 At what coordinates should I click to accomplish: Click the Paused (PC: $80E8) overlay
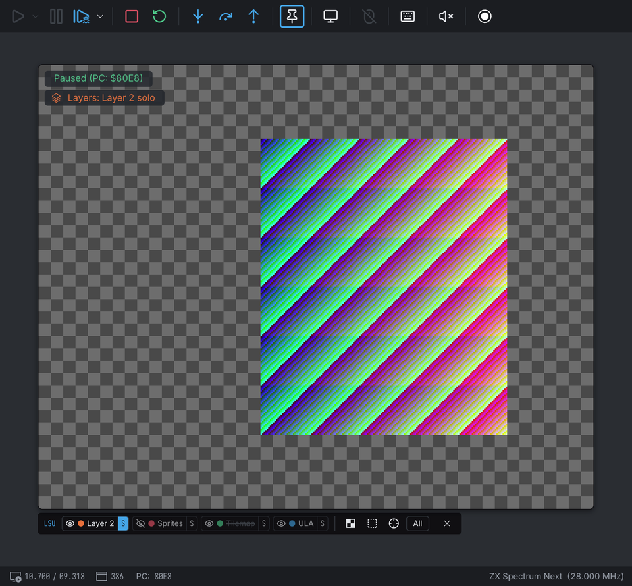click(x=98, y=78)
